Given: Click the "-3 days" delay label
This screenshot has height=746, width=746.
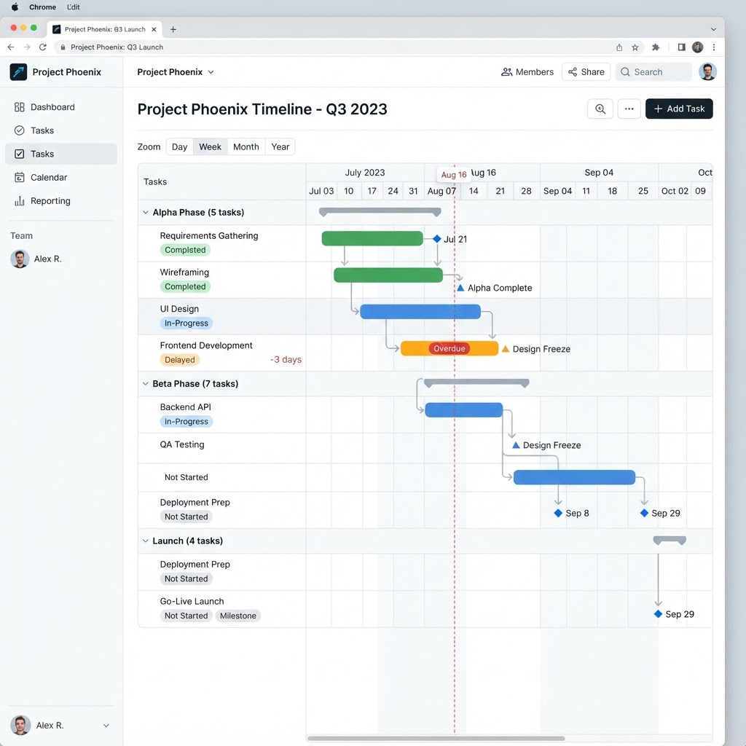Looking at the screenshot, I should coord(286,360).
